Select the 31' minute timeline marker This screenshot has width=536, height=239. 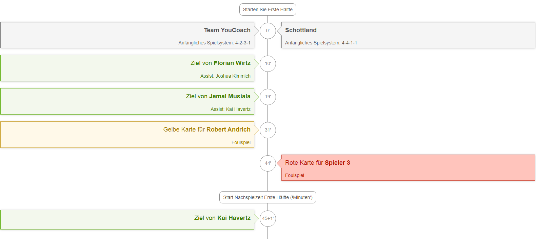pyautogui.click(x=268, y=130)
